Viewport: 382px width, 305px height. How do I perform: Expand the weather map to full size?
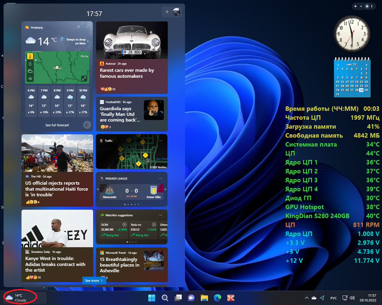[x=84, y=79]
